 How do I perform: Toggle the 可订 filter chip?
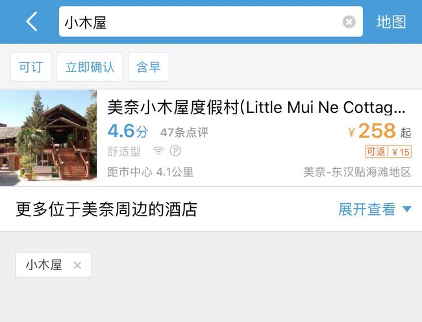point(31,67)
